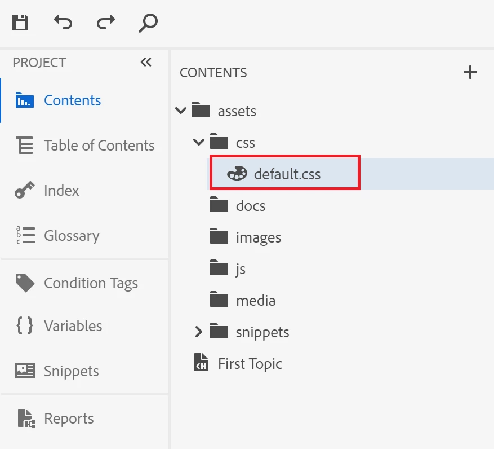
Task: Open the Glossary panel
Action: (72, 236)
